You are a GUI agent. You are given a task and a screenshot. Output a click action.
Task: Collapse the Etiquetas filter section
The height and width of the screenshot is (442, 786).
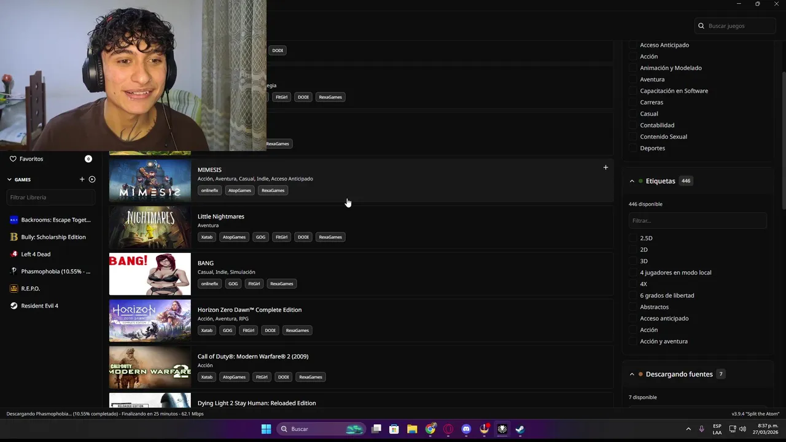coord(632,181)
